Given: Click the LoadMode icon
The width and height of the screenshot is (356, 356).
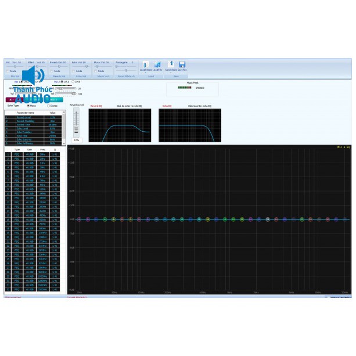Looking at the screenshot, I should click(145, 64).
